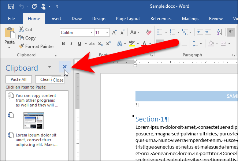Decrease the paragraph indent

click(200, 32)
